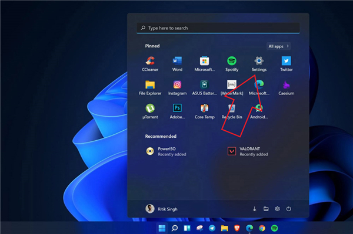Open Downloads folder shortcut in Start footer
The width and height of the screenshot is (353, 234).
coord(254,209)
